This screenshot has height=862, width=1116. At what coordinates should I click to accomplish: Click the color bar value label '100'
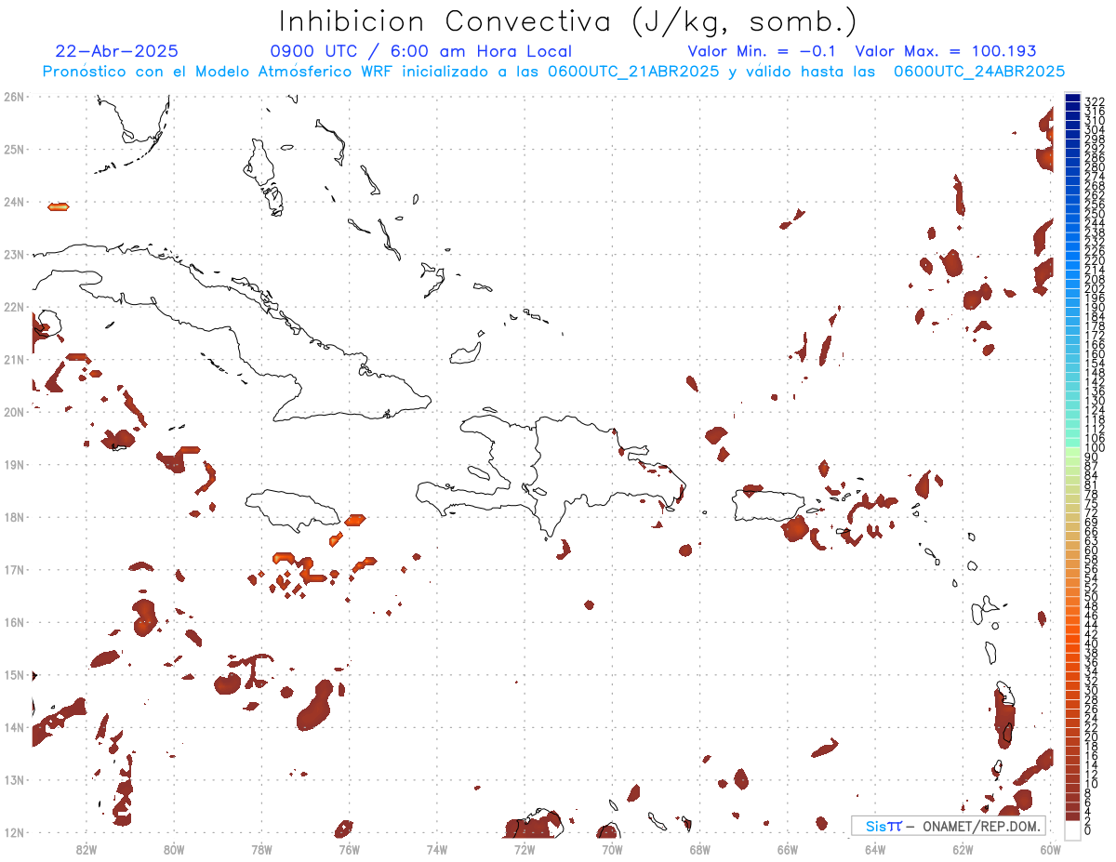click(1095, 448)
